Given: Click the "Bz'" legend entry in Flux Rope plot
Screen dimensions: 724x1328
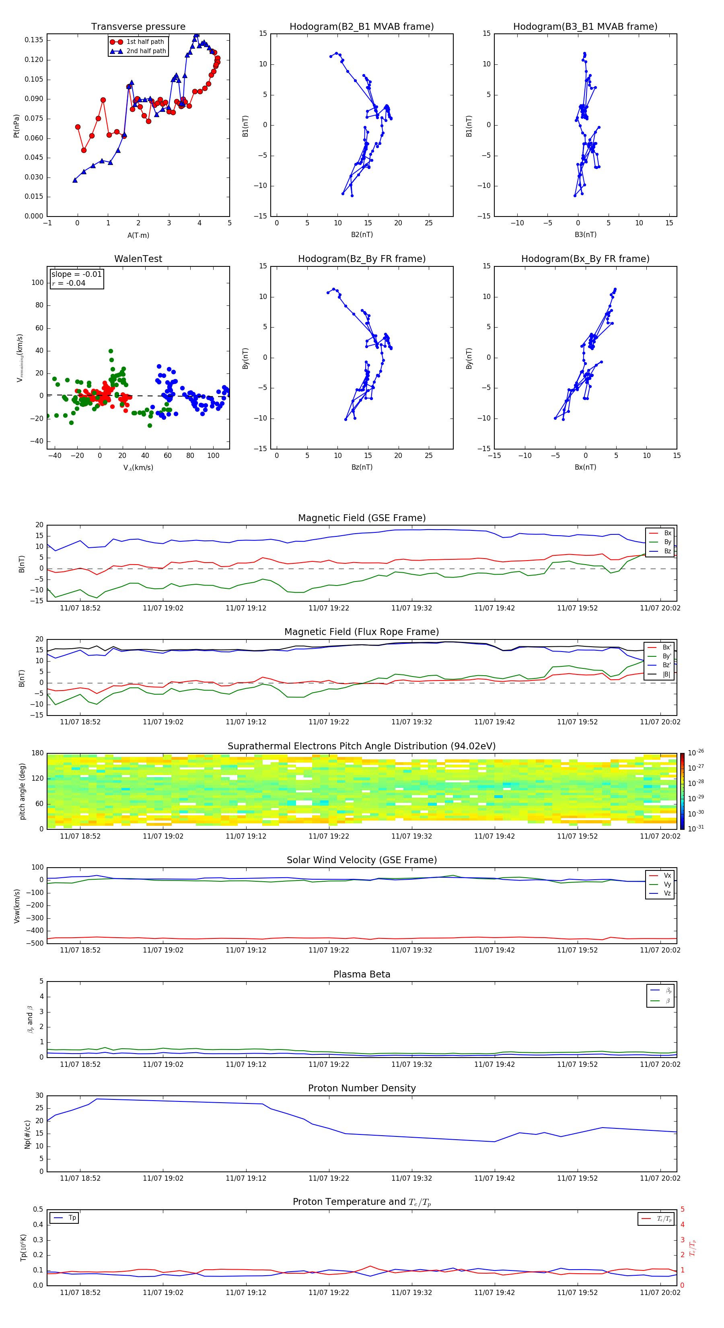Looking at the screenshot, I should click(x=660, y=665).
